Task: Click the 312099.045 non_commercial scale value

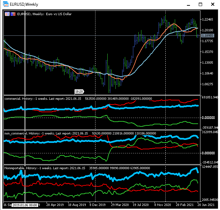Action: [x=210, y=132]
